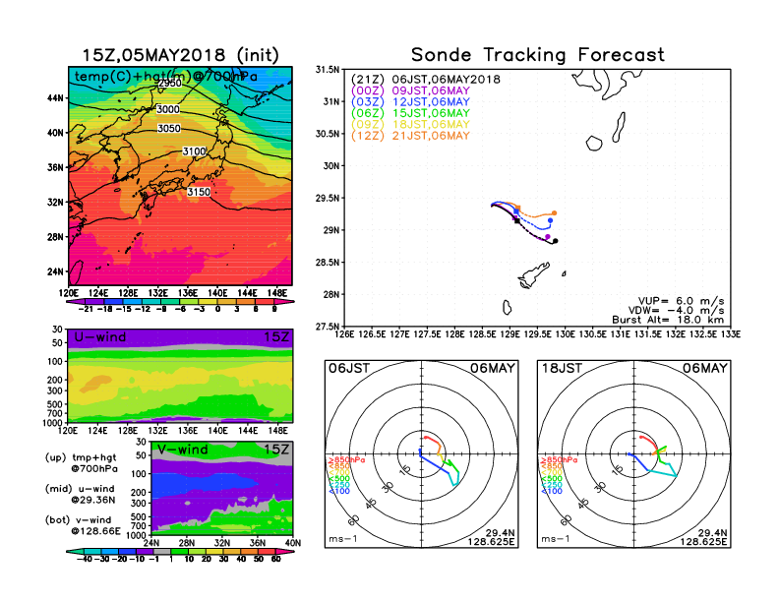The width and height of the screenshot is (779, 602).
Task: Click the 15Z,05MAY2018 (init) heading
Action: [x=180, y=55]
